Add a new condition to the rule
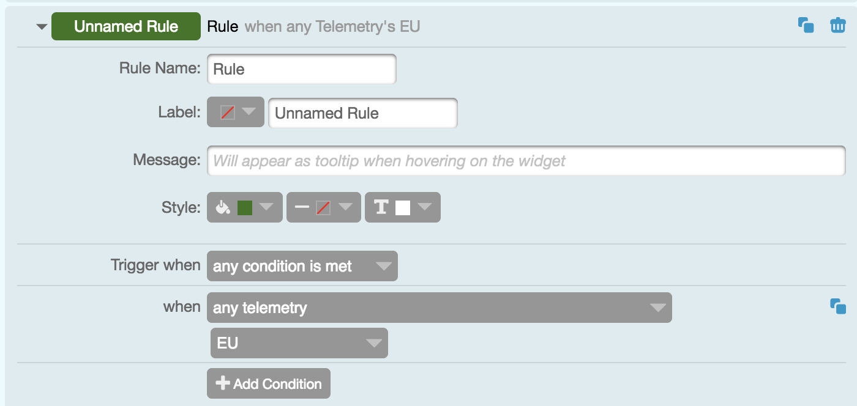The width and height of the screenshot is (857, 406). pyautogui.click(x=268, y=383)
